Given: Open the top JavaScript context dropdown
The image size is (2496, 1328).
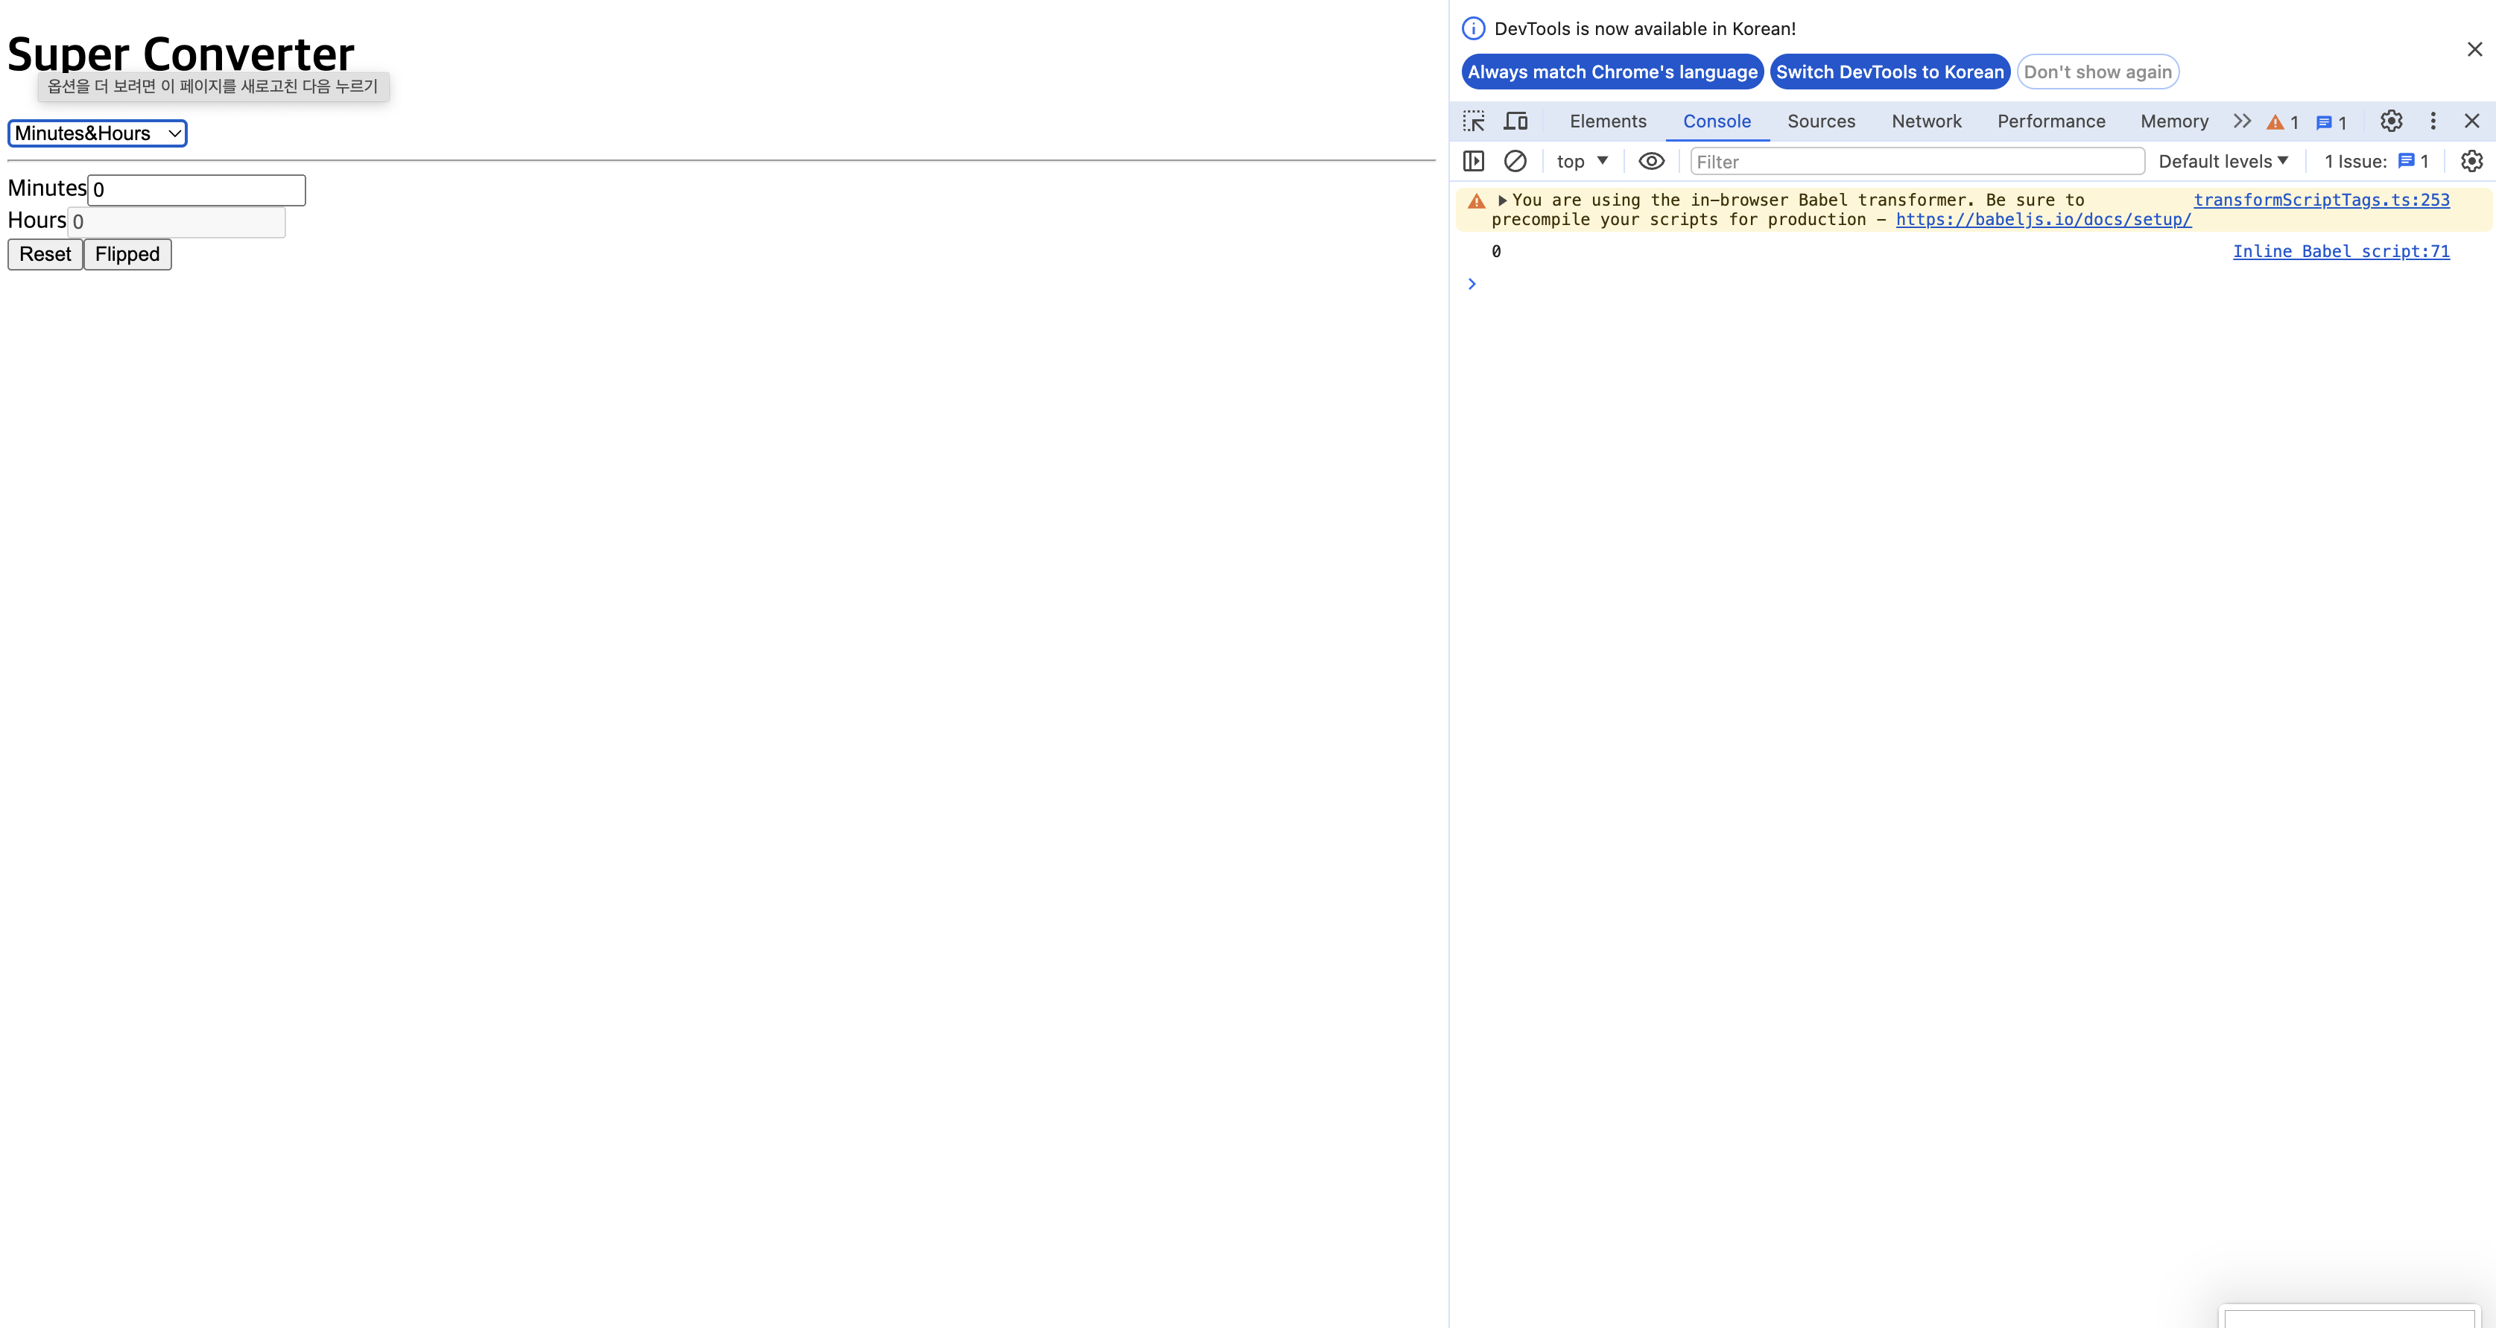Looking at the screenshot, I should tap(1581, 161).
